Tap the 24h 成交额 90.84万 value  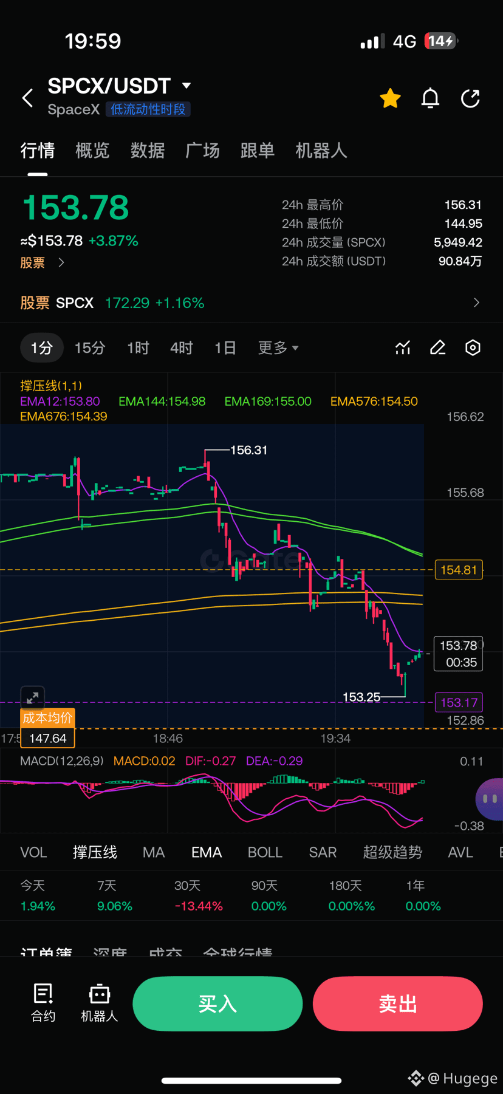point(460,261)
